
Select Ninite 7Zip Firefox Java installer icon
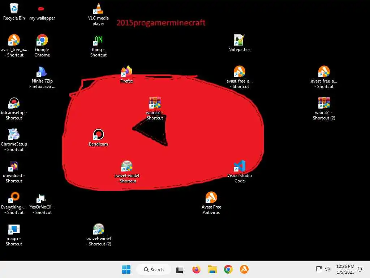[x=42, y=77]
